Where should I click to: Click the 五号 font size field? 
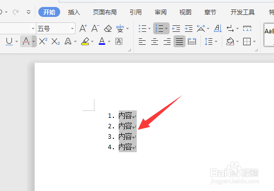point(53,28)
